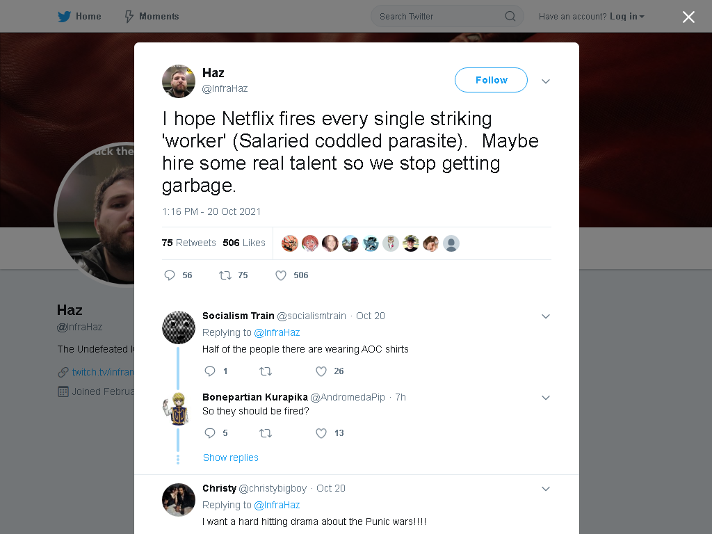Reply to Bonepartian Kurapika's comment
Image resolution: width=712 pixels, height=534 pixels.
[210, 433]
